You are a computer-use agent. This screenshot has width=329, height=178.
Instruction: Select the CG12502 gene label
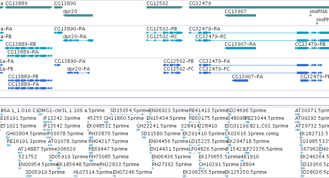point(157,3)
